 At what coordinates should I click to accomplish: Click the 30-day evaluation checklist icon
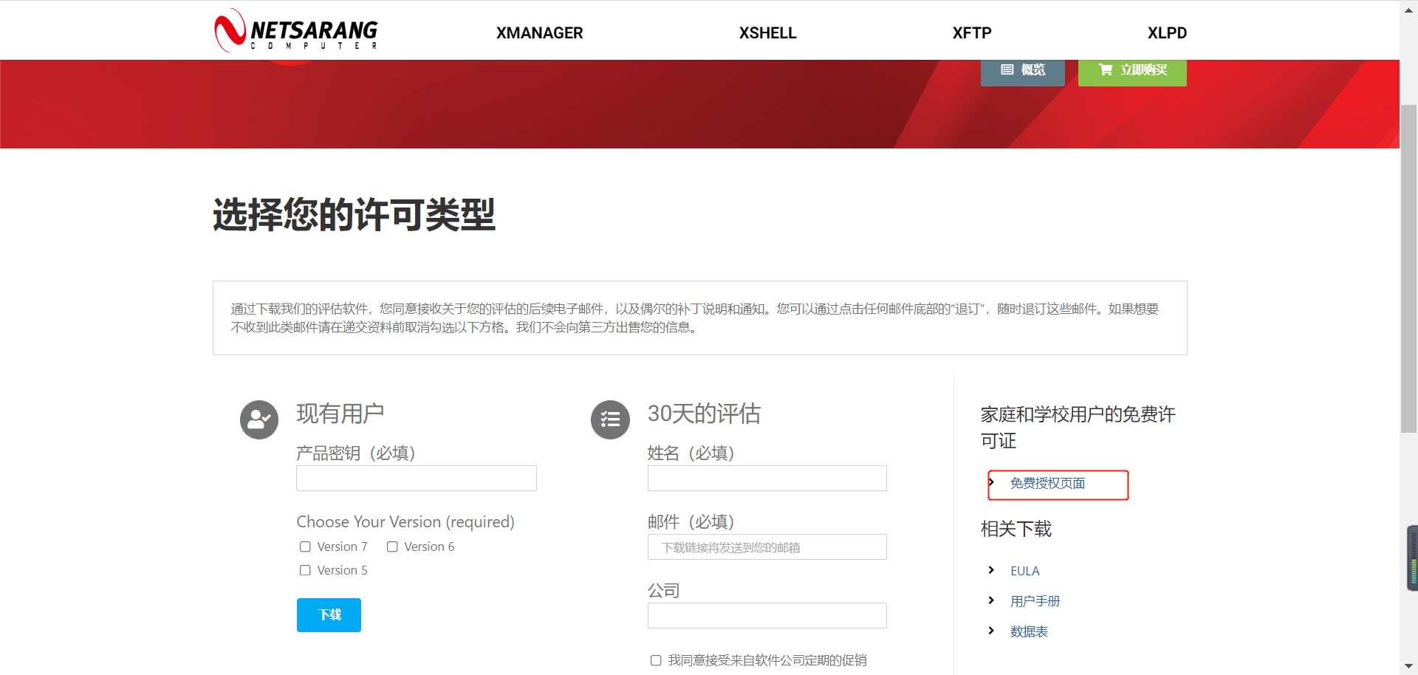pos(610,420)
